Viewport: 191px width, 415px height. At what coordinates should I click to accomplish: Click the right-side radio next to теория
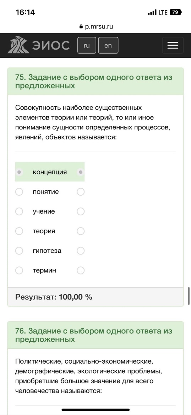81,231
